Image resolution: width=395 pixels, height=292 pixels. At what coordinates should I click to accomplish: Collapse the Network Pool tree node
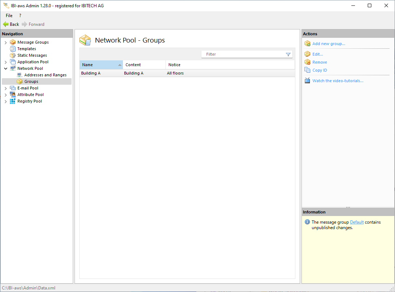click(x=5, y=68)
